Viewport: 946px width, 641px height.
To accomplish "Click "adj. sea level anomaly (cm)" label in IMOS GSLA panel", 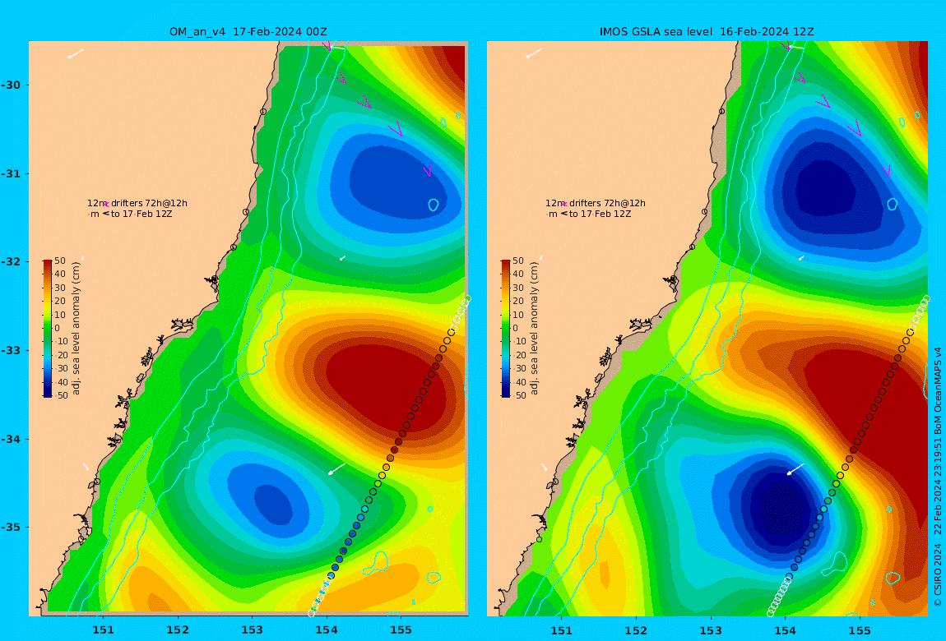I will pyautogui.click(x=535, y=329).
